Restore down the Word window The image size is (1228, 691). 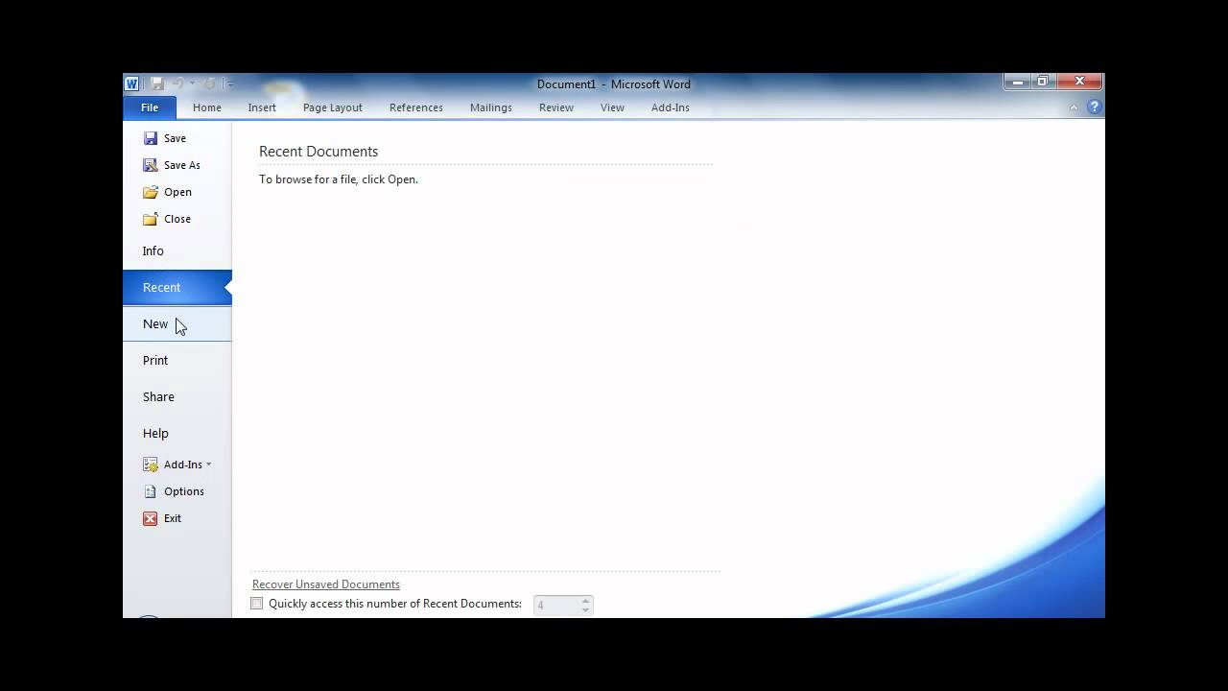(1043, 82)
